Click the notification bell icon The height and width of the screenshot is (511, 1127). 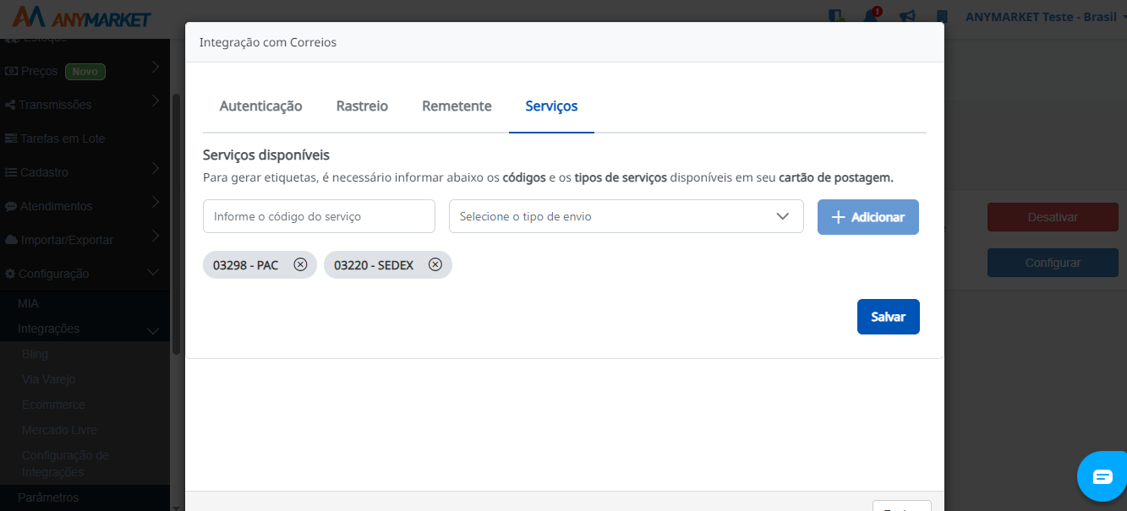point(871,16)
